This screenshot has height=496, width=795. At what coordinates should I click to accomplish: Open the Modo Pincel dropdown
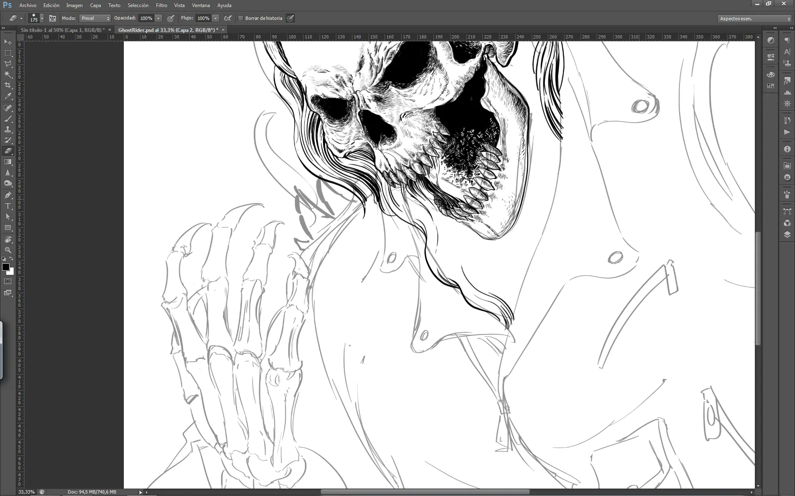pyautogui.click(x=95, y=18)
